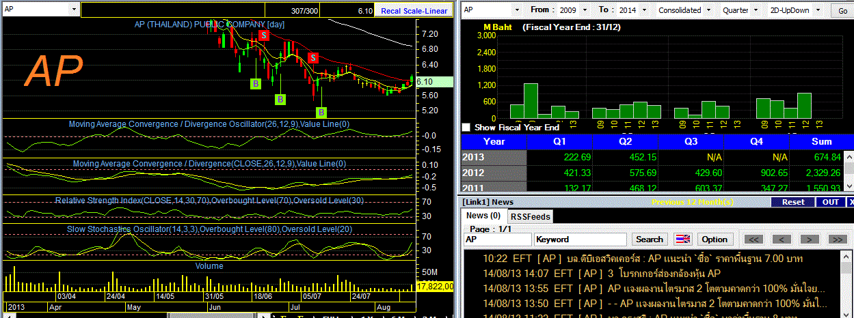Click the OUT button in News panel
Screen dimensions: 854x318
click(x=830, y=202)
